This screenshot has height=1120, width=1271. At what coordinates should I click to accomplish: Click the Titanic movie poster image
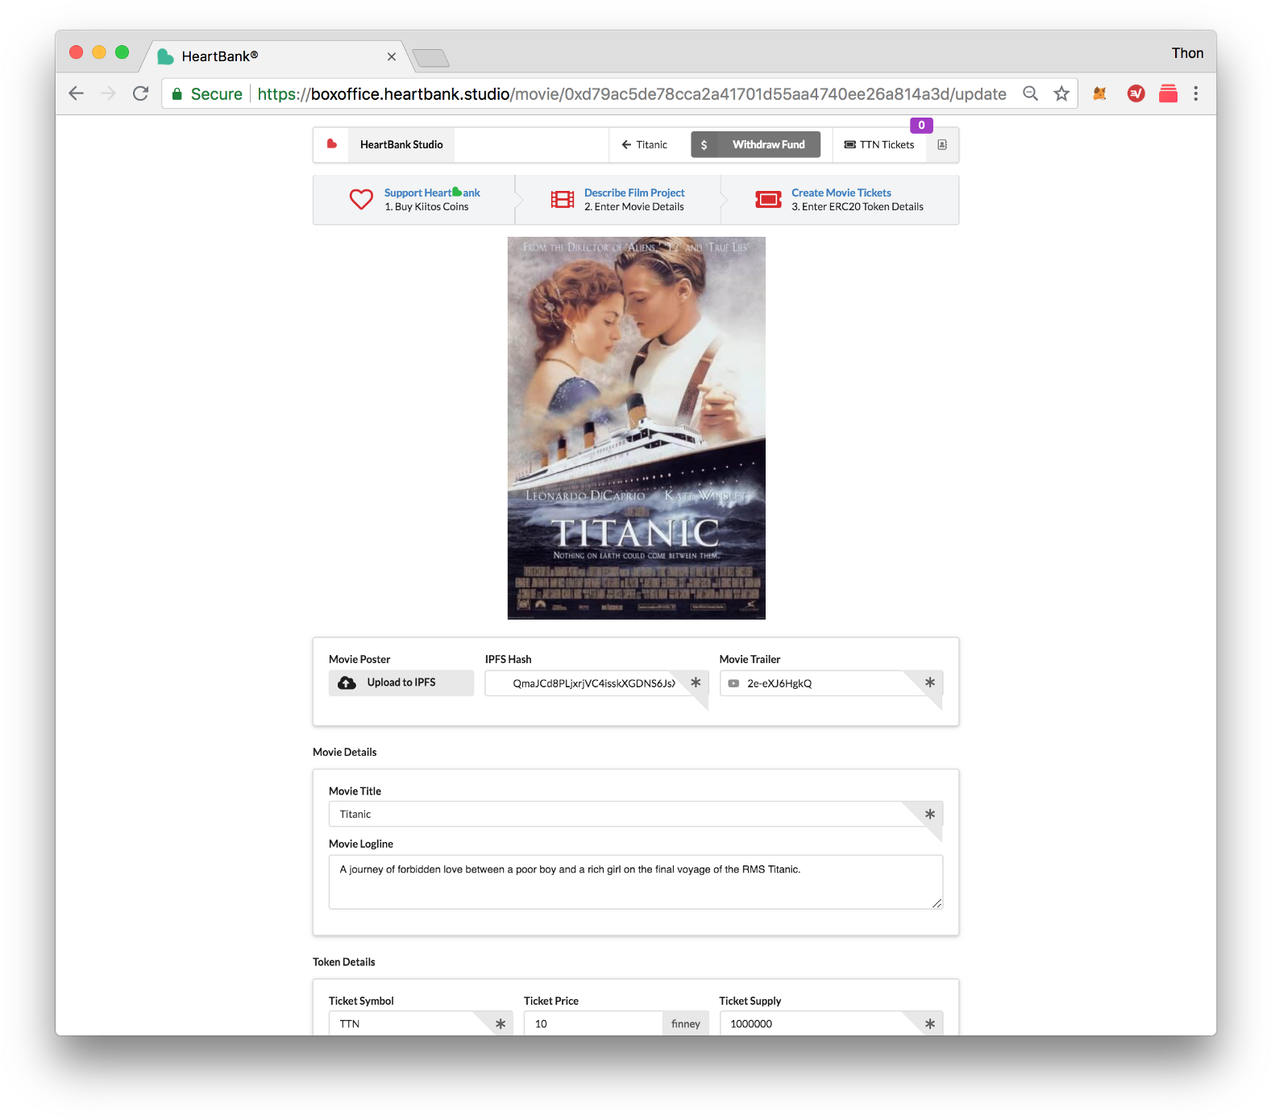[636, 428]
